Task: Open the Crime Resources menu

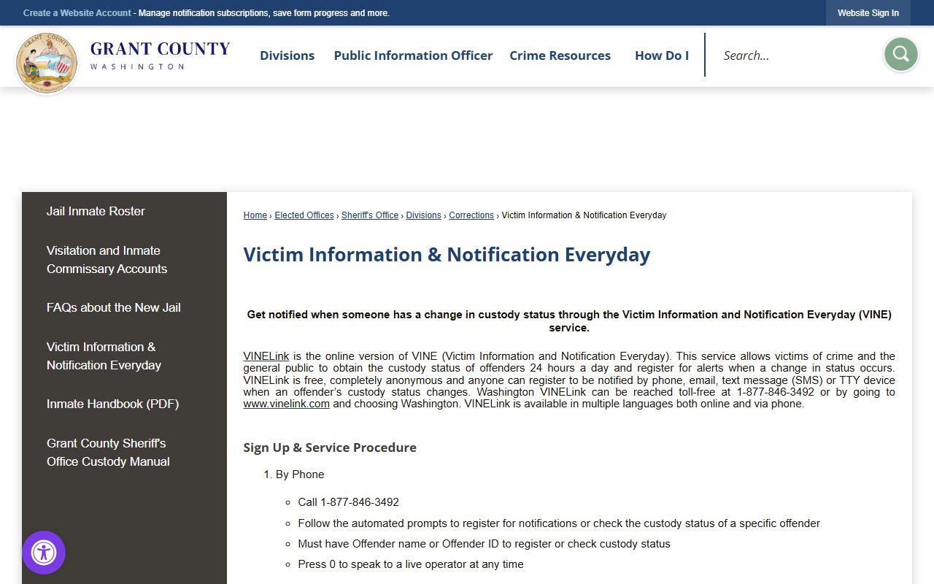Action: 560,55
